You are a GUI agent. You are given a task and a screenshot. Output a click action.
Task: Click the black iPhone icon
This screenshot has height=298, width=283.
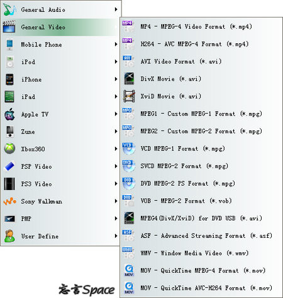click(x=9, y=79)
